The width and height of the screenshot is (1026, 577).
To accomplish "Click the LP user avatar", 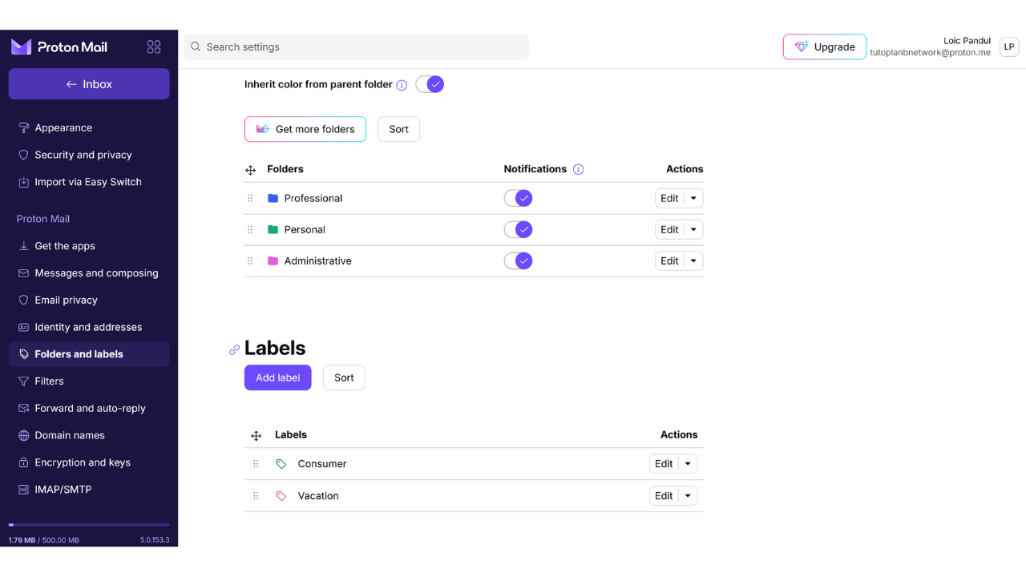I will [x=1008, y=47].
